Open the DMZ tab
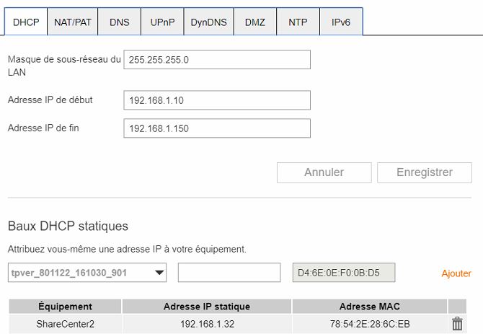The width and height of the screenshot is (483, 334). [x=255, y=22]
